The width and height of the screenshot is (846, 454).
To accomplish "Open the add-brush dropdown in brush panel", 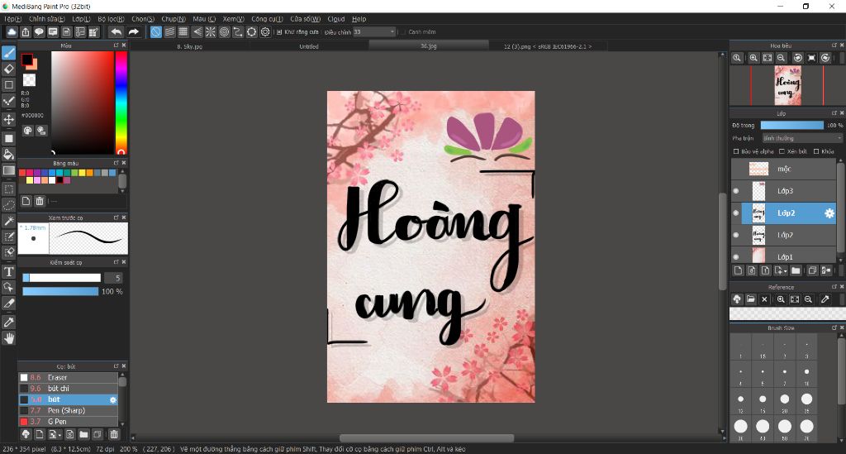I will pyautogui.click(x=54, y=434).
